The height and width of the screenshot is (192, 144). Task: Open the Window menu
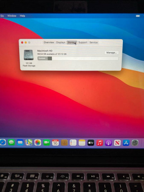click(12, 16)
